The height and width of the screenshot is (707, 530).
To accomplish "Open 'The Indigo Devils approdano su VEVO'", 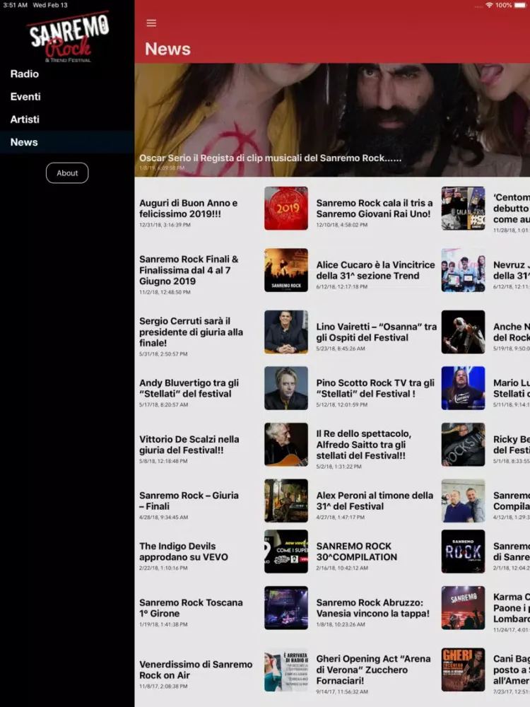I will tap(184, 551).
